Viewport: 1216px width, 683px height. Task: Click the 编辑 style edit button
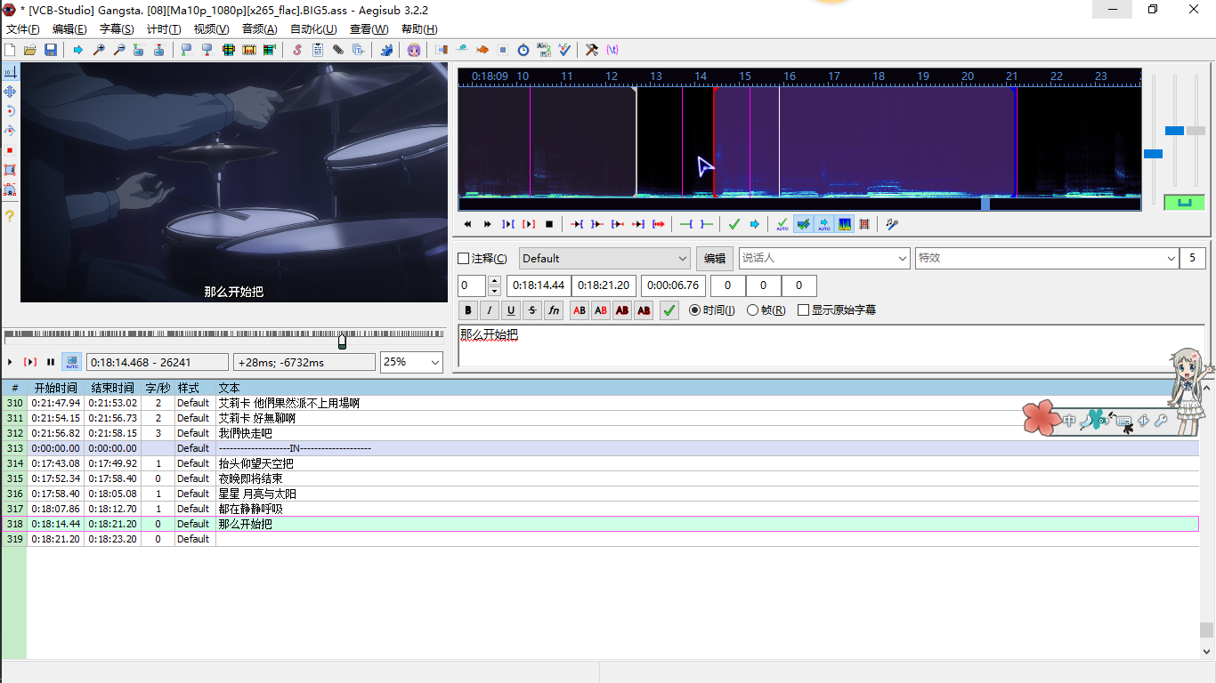pos(715,258)
